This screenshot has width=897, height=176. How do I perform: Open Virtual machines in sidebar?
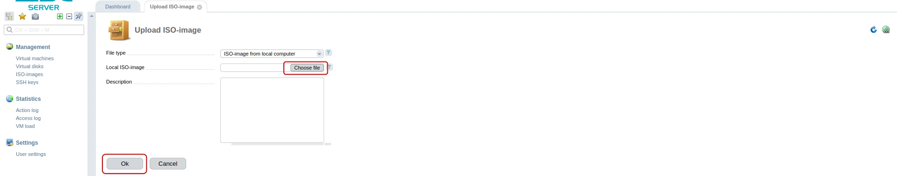(x=35, y=58)
